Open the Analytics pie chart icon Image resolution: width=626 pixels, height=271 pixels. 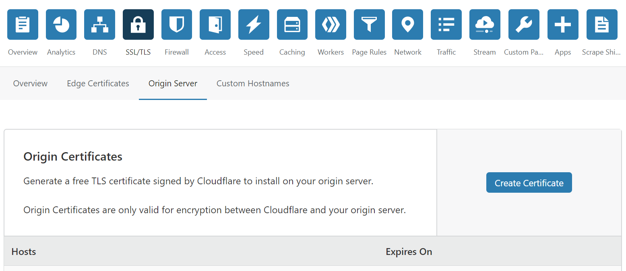tap(61, 24)
